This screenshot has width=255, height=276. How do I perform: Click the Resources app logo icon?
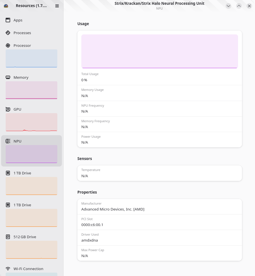[x=6, y=6]
